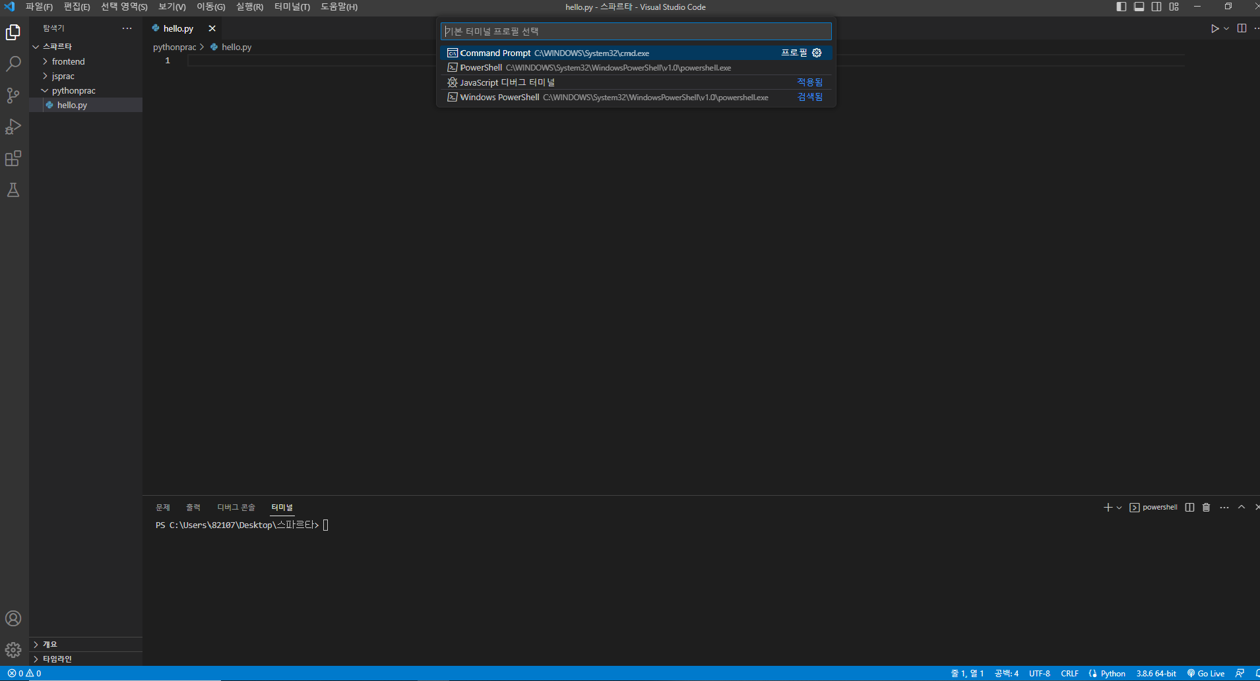The image size is (1260, 681).
Task: Select Command Prompt terminal profile
Action: point(636,53)
